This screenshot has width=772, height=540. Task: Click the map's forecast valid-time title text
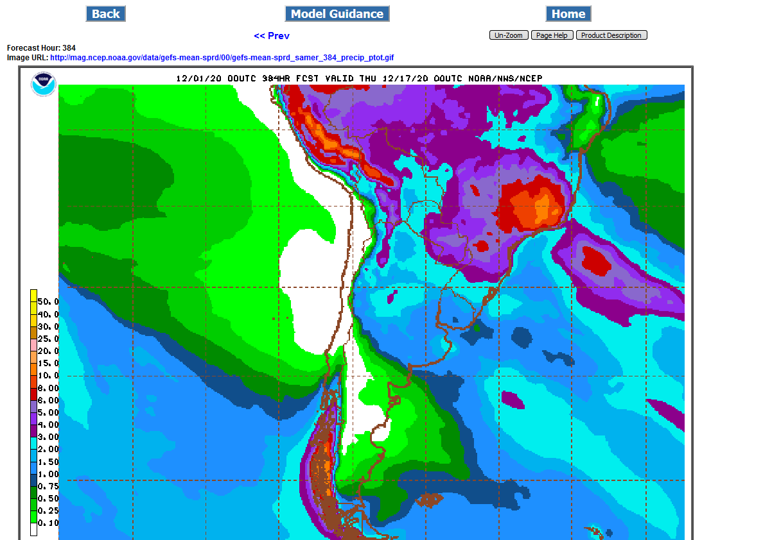tap(359, 78)
